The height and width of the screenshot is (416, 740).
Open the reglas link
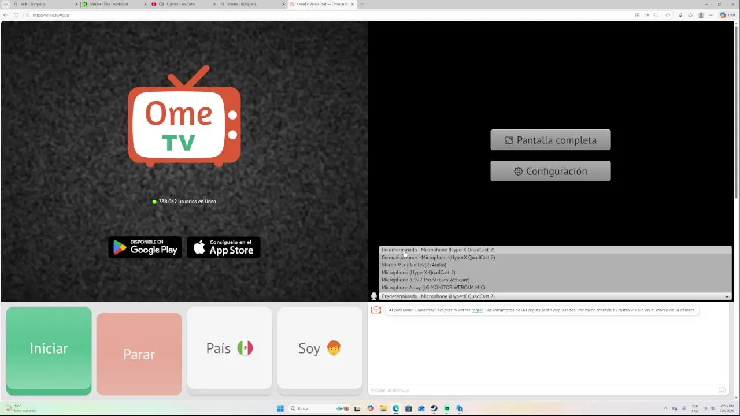click(477, 310)
